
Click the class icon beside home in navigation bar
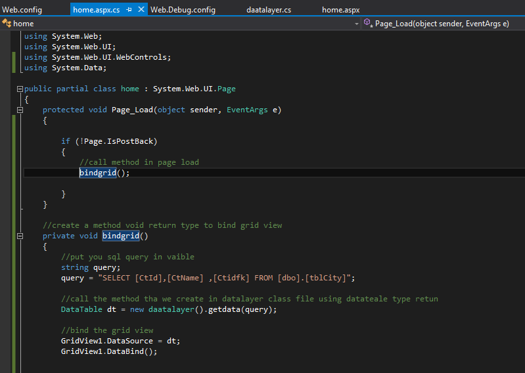[x=7, y=23]
